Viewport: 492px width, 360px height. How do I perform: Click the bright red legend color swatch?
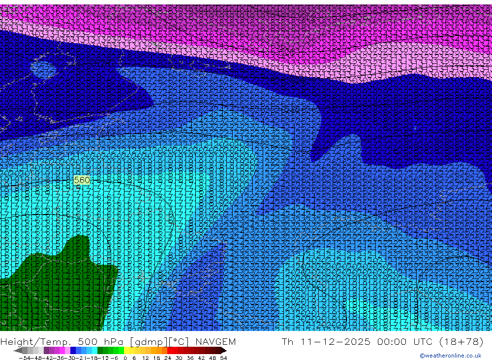tap(170, 350)
